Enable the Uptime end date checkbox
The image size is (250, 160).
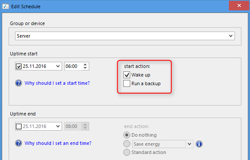[x=19, y=126]
